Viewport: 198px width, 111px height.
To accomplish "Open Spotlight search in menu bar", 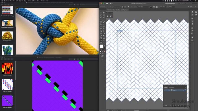I will (x=191, y=1).
